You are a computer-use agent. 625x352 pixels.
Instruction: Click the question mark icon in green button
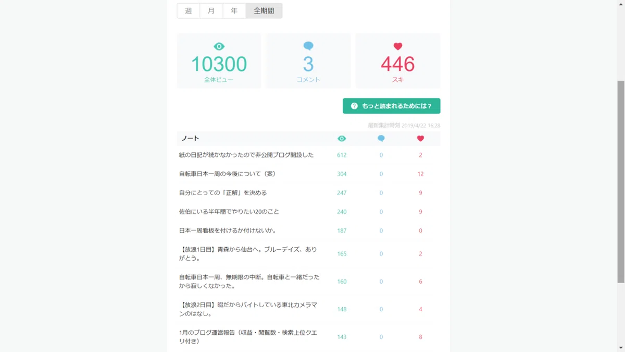point(354,106)
